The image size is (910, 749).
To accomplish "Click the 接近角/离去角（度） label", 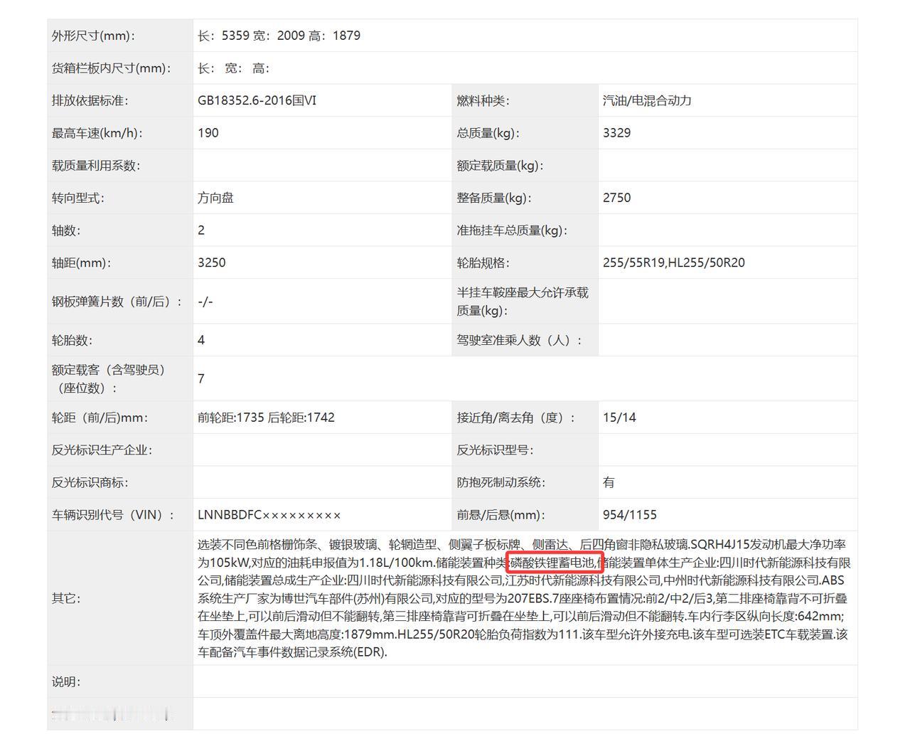I will point(516,418).
